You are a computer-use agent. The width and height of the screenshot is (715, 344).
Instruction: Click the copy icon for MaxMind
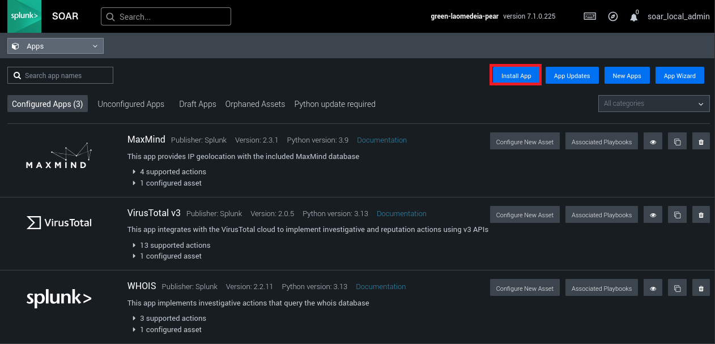tap(677, 141)
